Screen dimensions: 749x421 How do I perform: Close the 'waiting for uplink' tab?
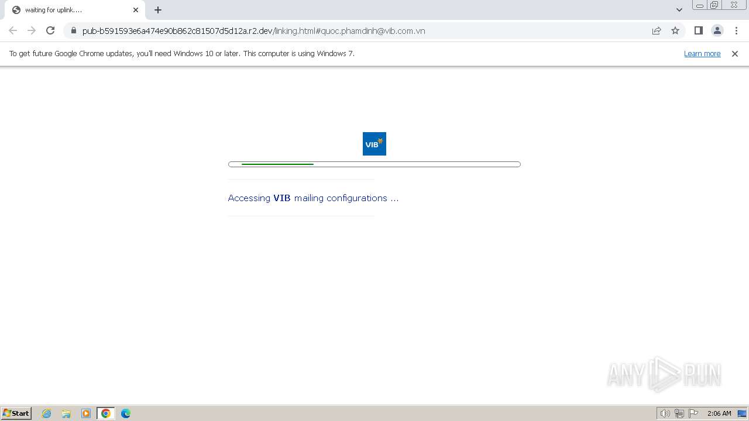point(136,10)
